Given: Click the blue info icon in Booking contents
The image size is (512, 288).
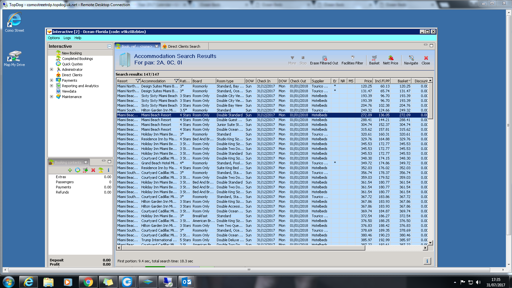Looking at the screenshot, I should pyautogui.click(x=108, y=170).
